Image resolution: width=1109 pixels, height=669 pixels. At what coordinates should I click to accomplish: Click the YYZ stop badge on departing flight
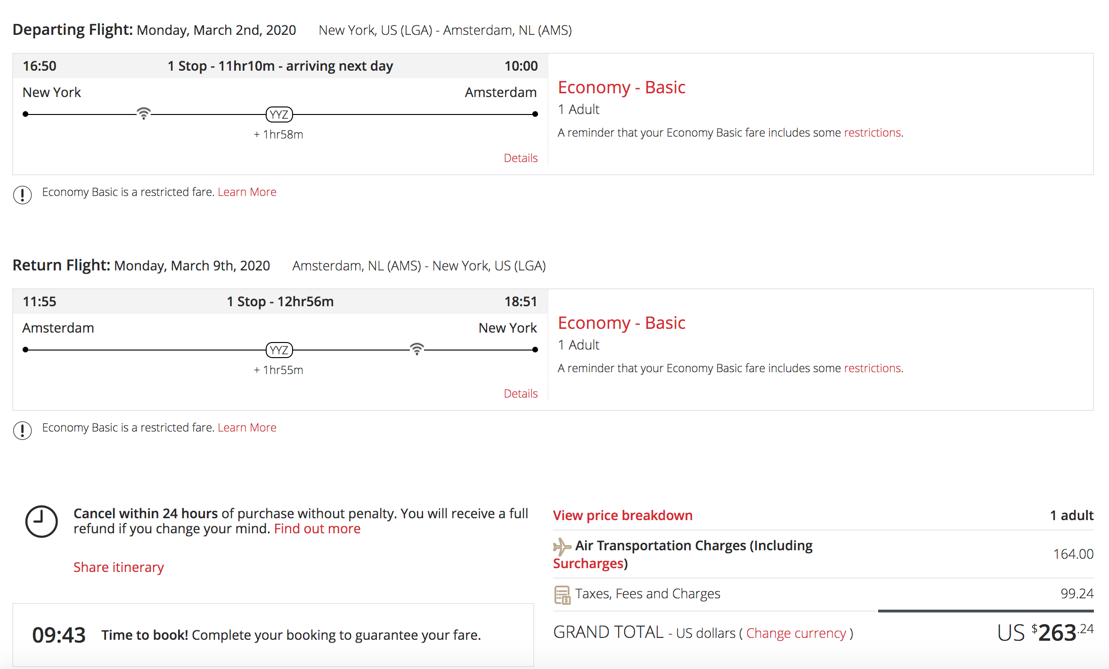tap(279, 114)
